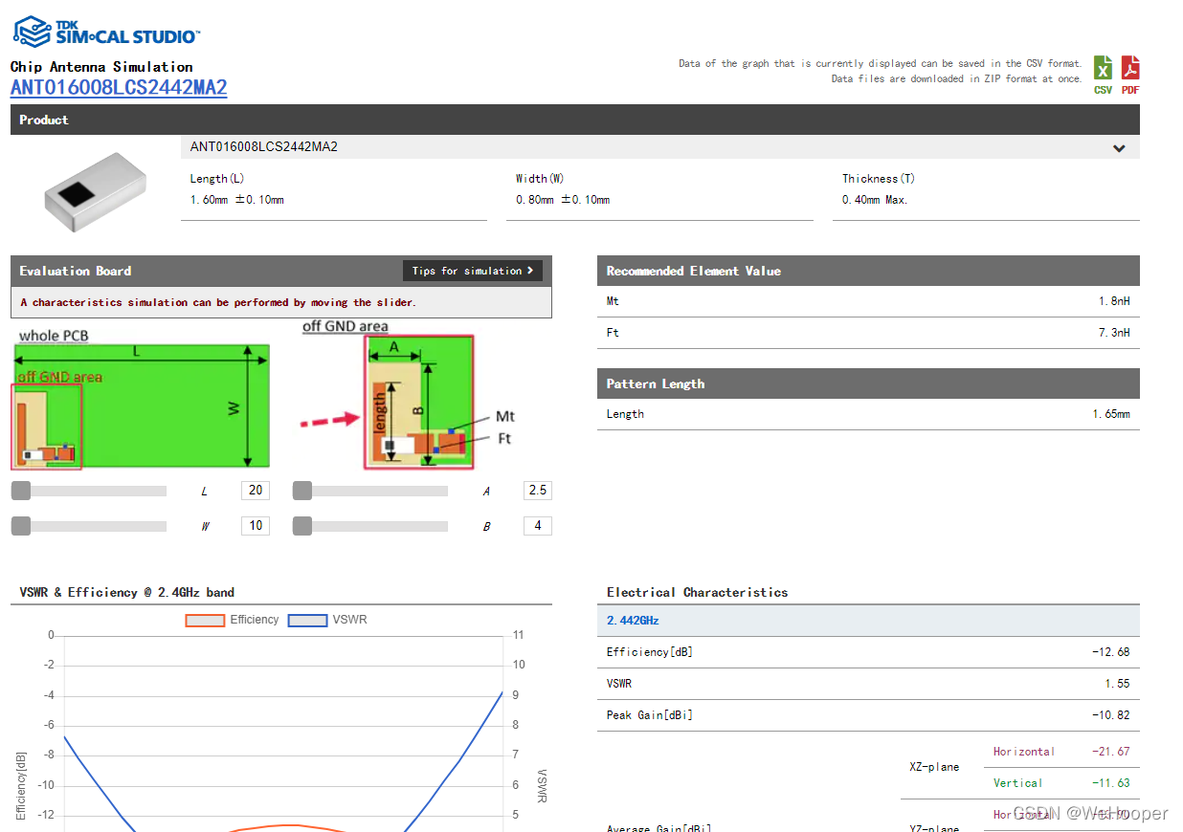
Task: Click the Efficiency[dB] value -12.68
Action: 1110,652
